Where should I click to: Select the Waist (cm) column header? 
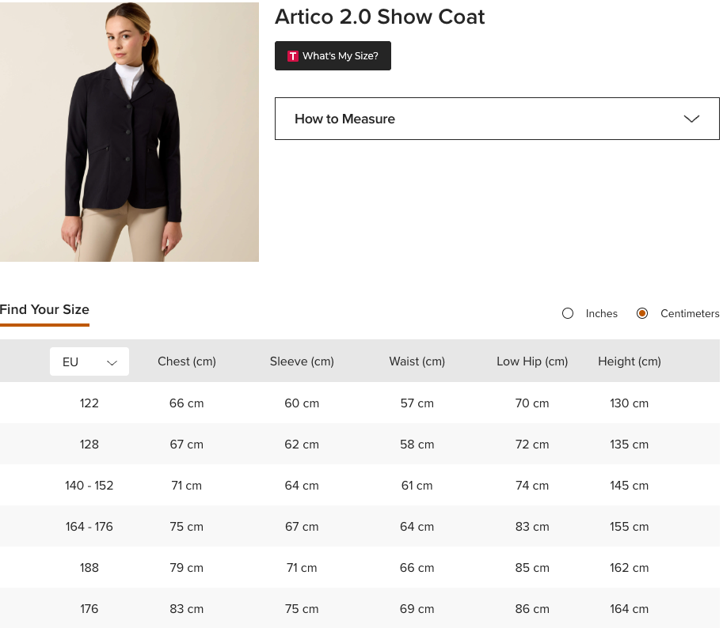417,361
